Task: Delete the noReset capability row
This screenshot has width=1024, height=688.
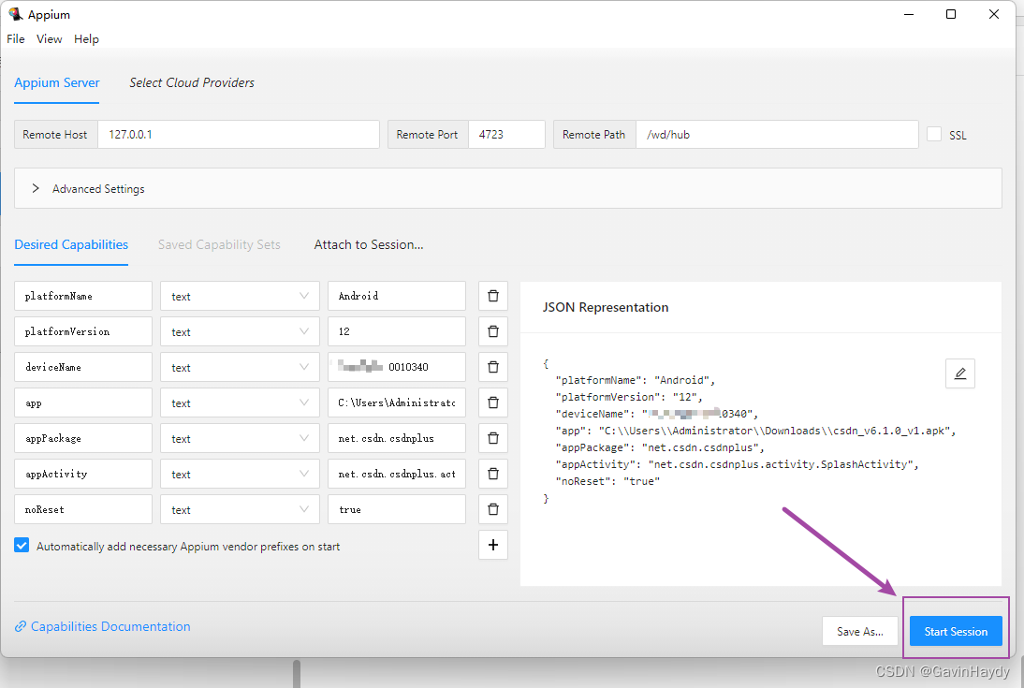Action: (493, 509)
